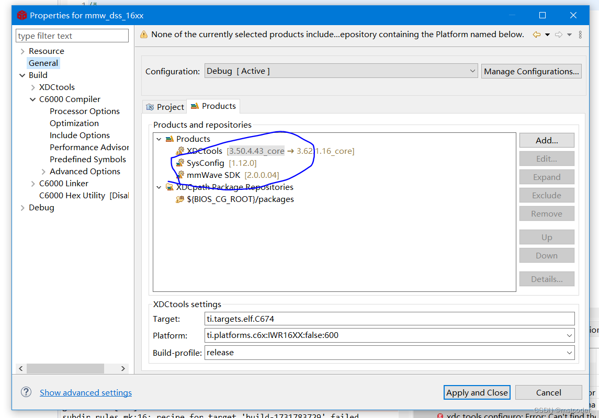Click the Exclude button
Screen dimensions: 599x418
click(x=547, y=195)
